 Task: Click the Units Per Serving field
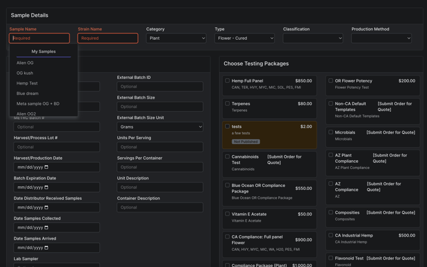tap(160, 147)
